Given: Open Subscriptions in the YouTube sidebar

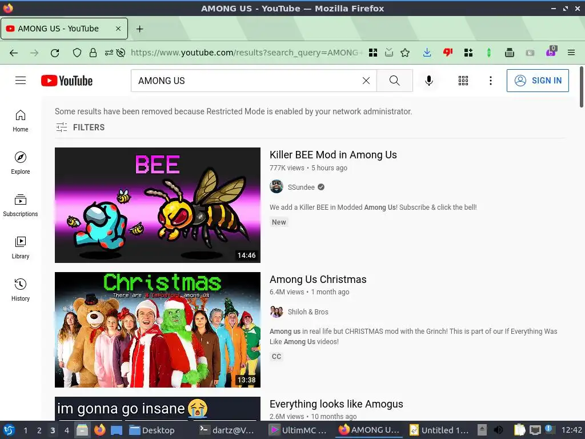Looking at the screenshot, I should click(21, 205).
